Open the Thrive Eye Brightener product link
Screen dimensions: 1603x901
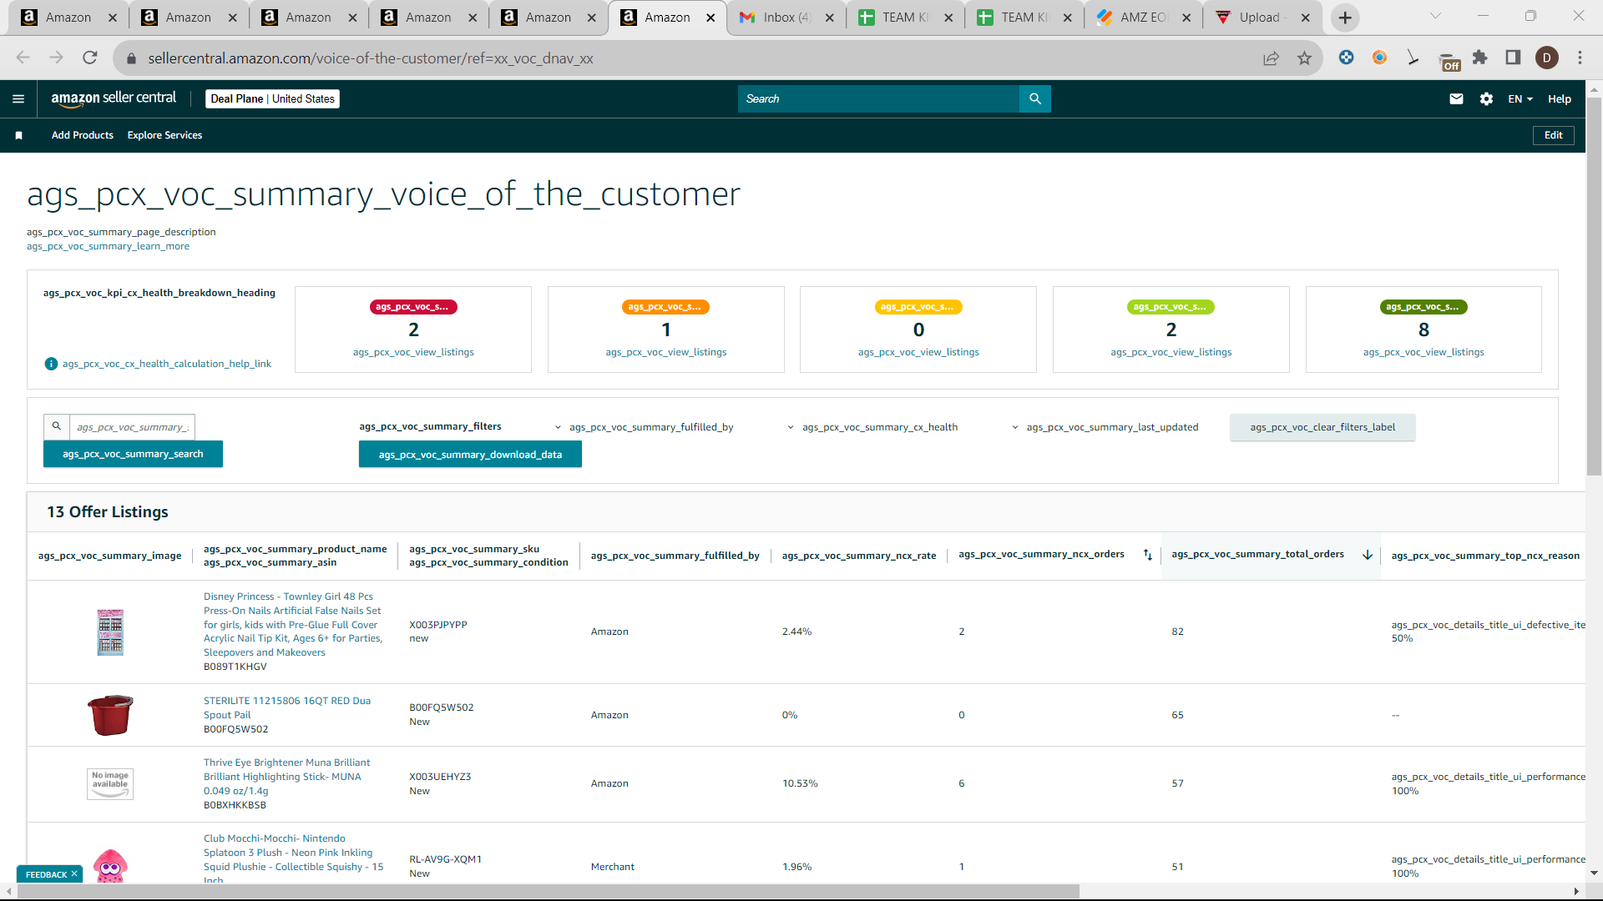click(286, 777)
